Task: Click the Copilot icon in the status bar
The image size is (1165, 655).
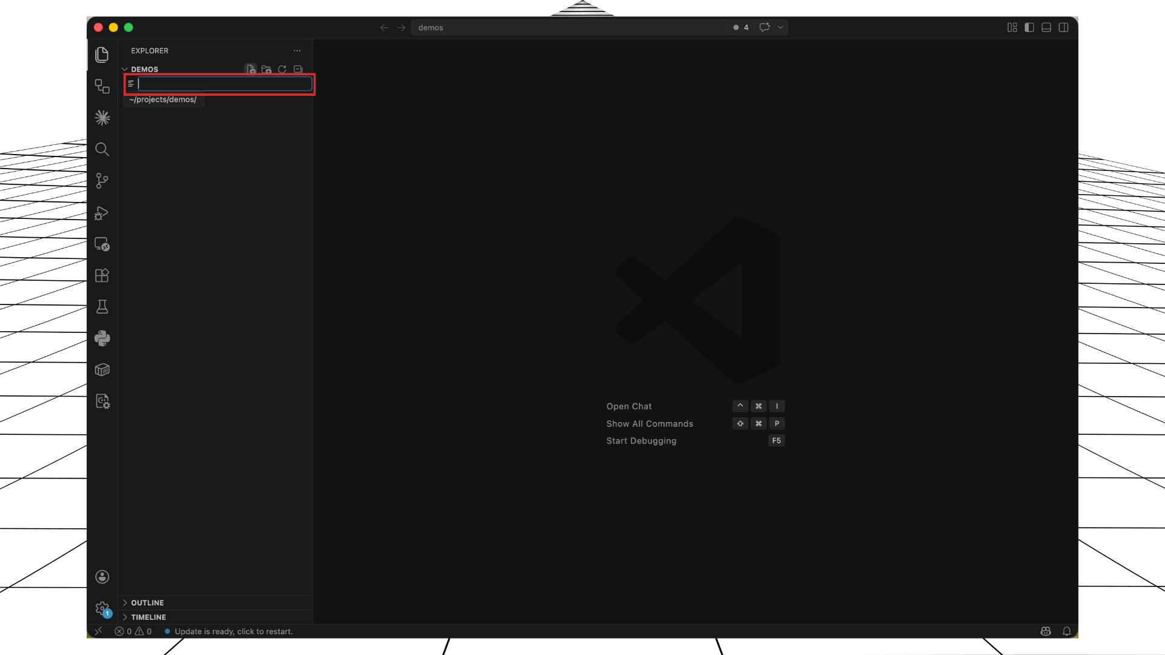Action: (1045, 631)
